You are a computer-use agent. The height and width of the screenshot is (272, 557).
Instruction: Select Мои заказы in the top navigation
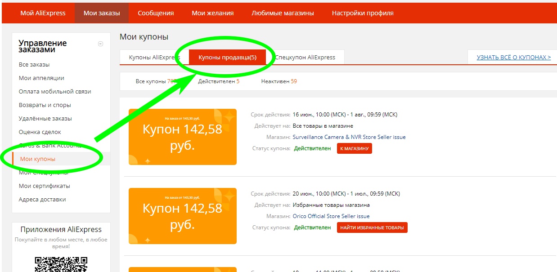[x=102, y=13]
